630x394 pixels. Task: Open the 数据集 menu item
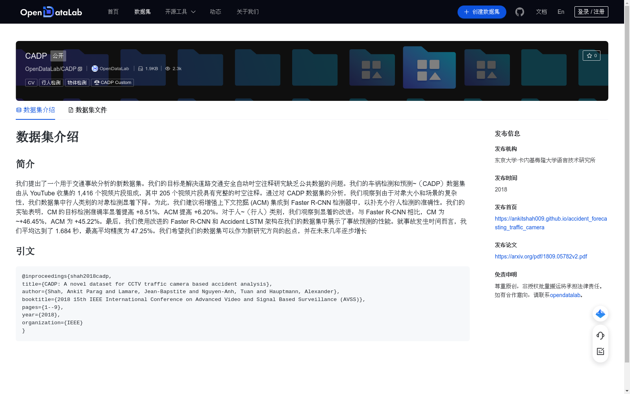(142, 12)
